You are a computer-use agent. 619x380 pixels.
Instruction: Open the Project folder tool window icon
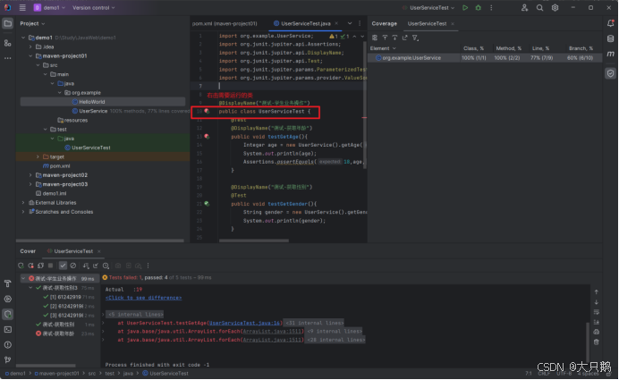click(x=7, y=23)
